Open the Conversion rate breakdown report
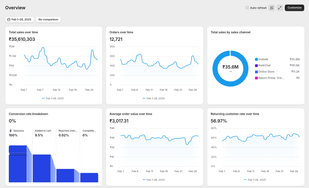309x188 pixels. [x=28, y=114]
